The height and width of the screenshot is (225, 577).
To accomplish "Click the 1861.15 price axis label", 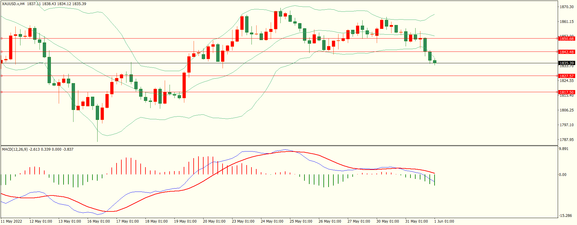I will pyautogui.click(x=566, y=22).
